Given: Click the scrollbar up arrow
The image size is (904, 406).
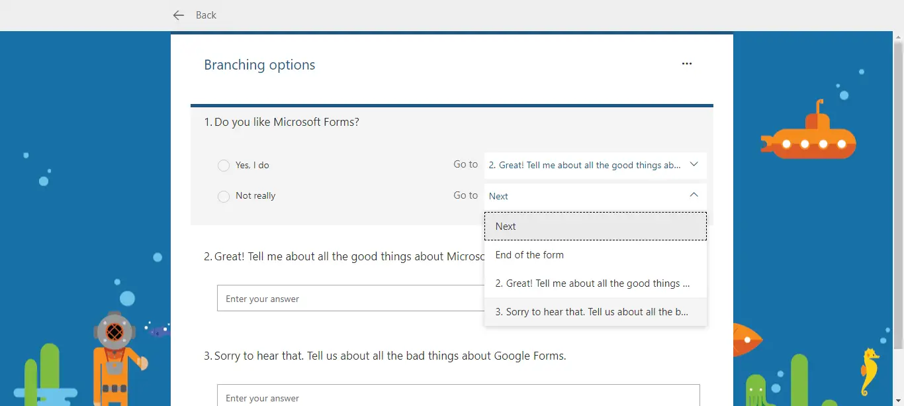Looking at the screenshot, I should (898, 36).
